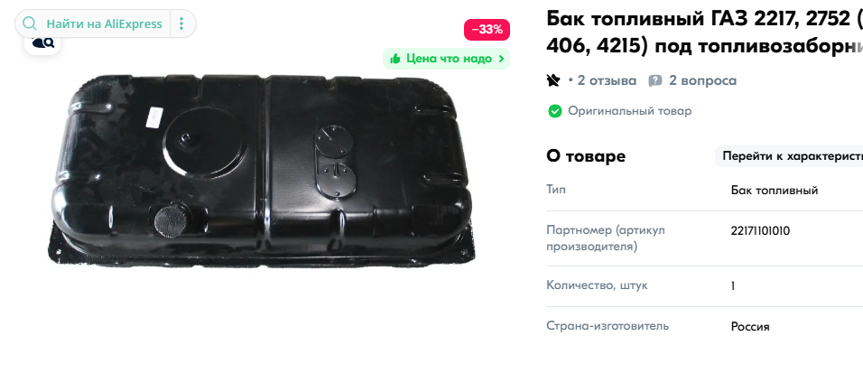Select the part number 22171101010
Image resolution: width=863 pixels, height=392 pixels.
tap(760, 231)
